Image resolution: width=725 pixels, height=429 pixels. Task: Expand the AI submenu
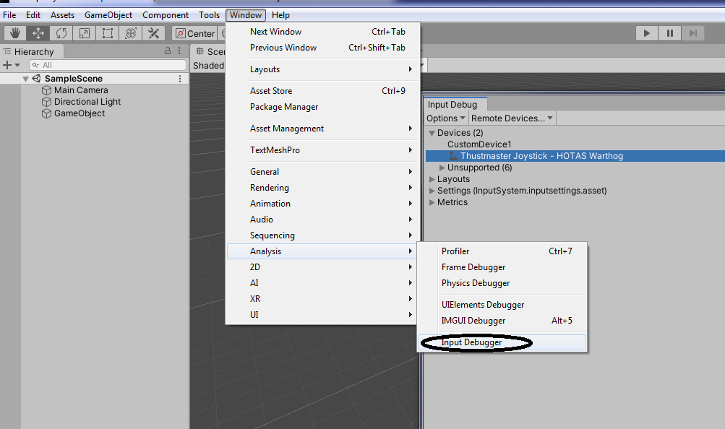[323, 283]
